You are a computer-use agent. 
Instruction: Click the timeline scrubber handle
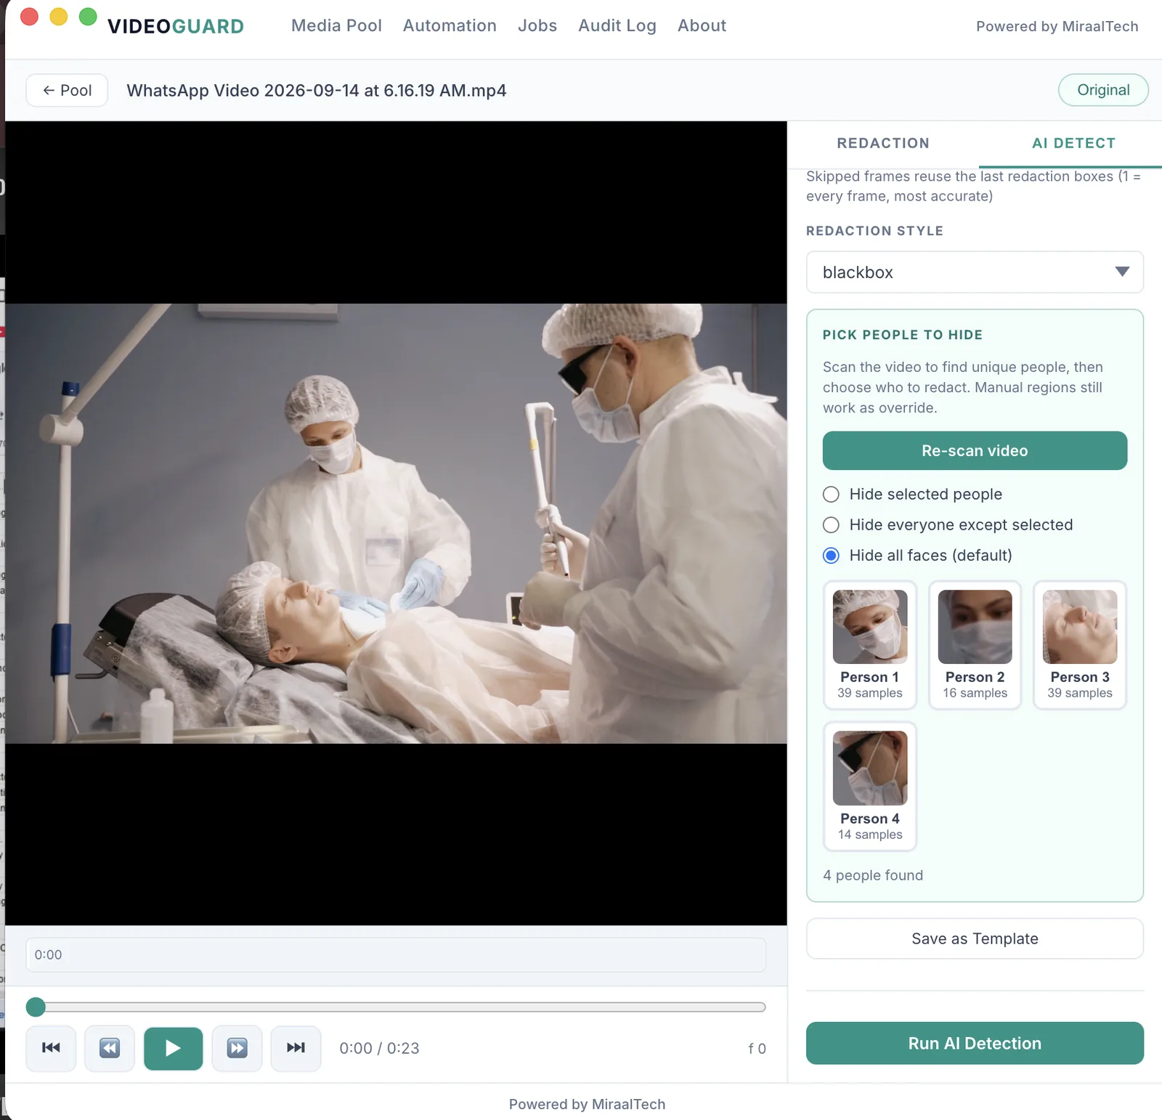[36, 1007]
